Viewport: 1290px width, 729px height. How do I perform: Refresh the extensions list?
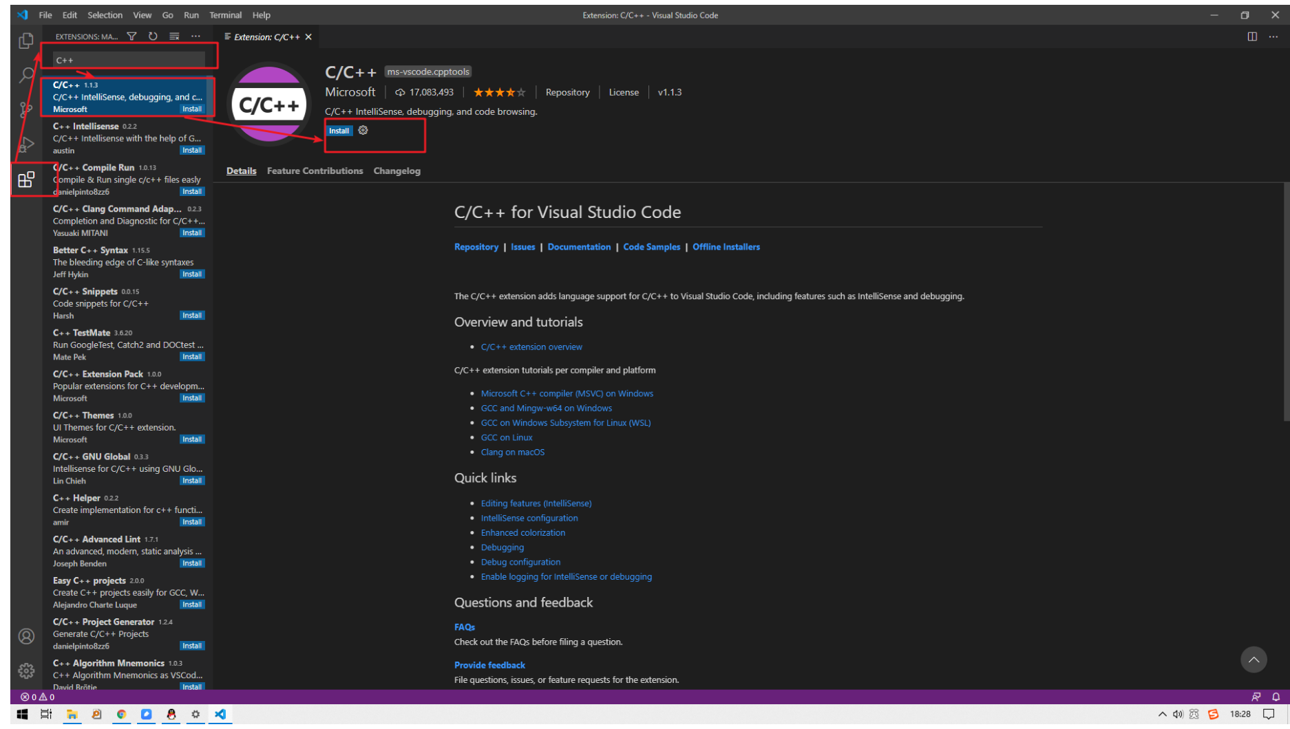pyautogui.click(x=153, y=36)
